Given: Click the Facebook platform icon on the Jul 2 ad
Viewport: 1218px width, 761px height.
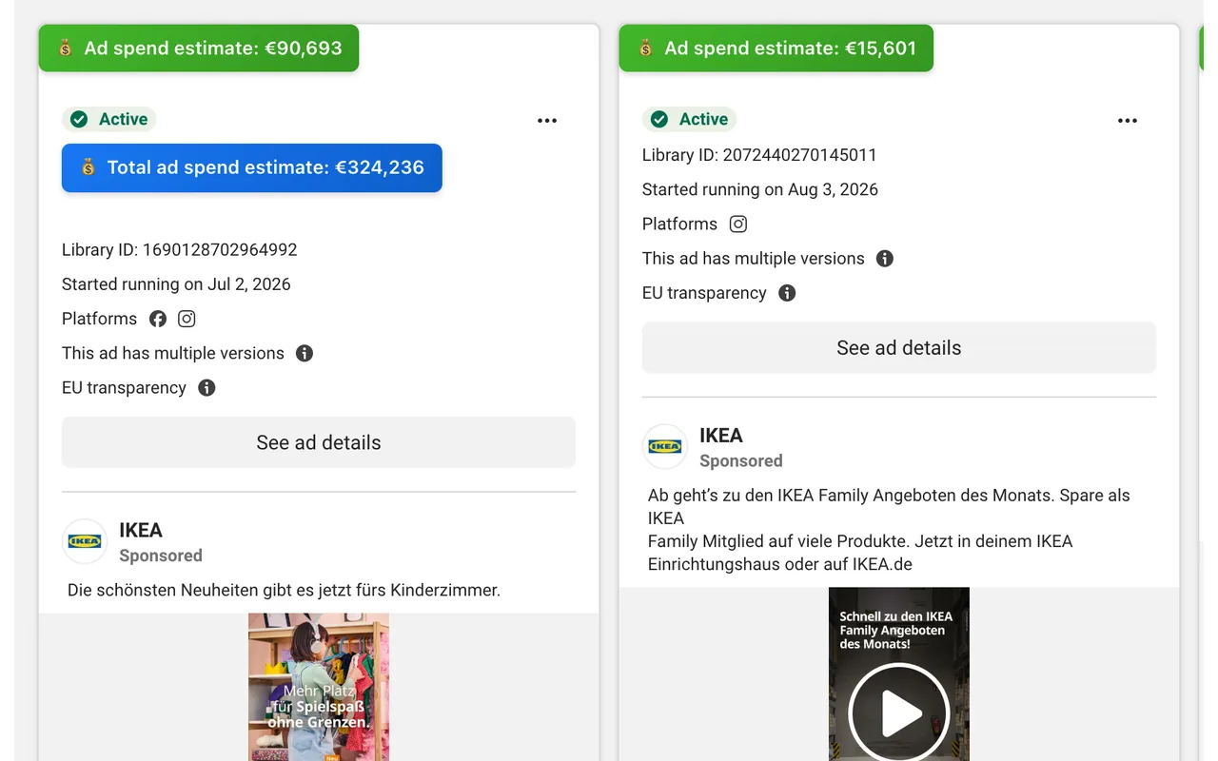Looking at the screenshot, I should 158,319.
